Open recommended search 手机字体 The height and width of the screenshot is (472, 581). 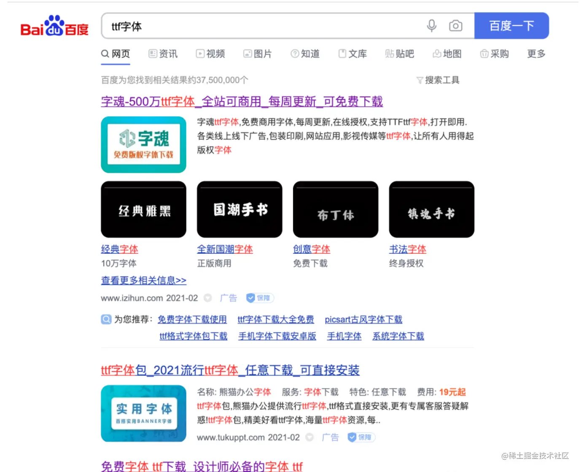click(344, 336)
